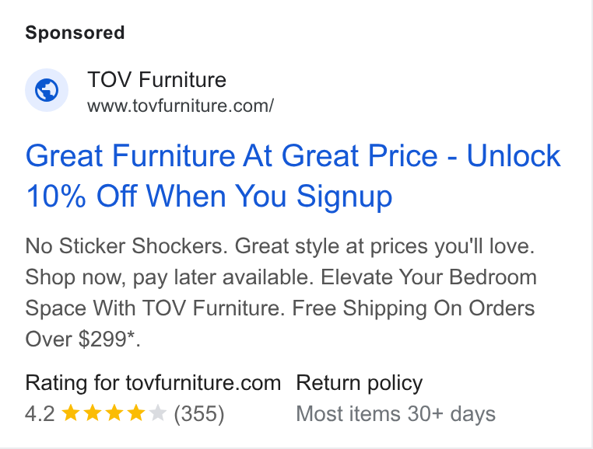Click the fourth gold rating star

click(x=135, y=413)
